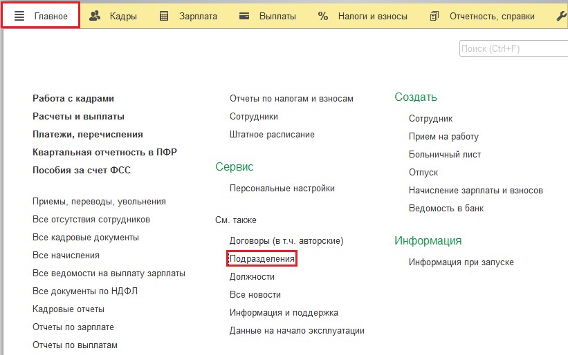568x355 pixels.
Task: Create a new Больничный лист
Action: coord(444,155)
